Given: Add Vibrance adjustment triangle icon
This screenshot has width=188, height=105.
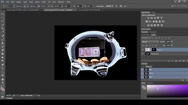Looking at the screenshot, I should 162,18.
